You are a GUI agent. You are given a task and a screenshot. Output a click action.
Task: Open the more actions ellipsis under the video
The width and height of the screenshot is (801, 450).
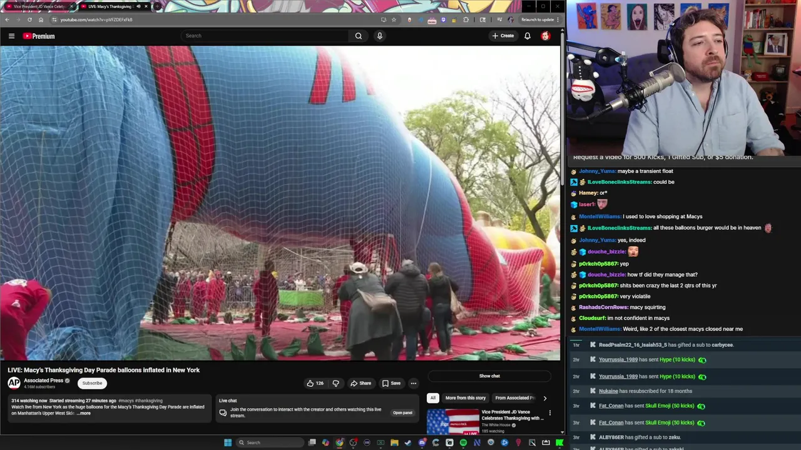pos(413,383)
